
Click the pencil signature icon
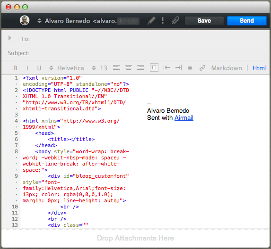pos(151,21)
